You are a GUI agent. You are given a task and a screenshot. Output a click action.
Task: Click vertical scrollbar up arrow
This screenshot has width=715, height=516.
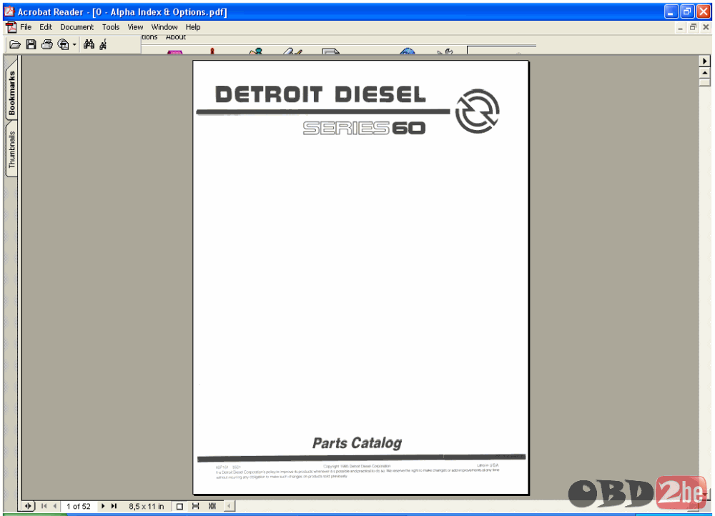704,73
